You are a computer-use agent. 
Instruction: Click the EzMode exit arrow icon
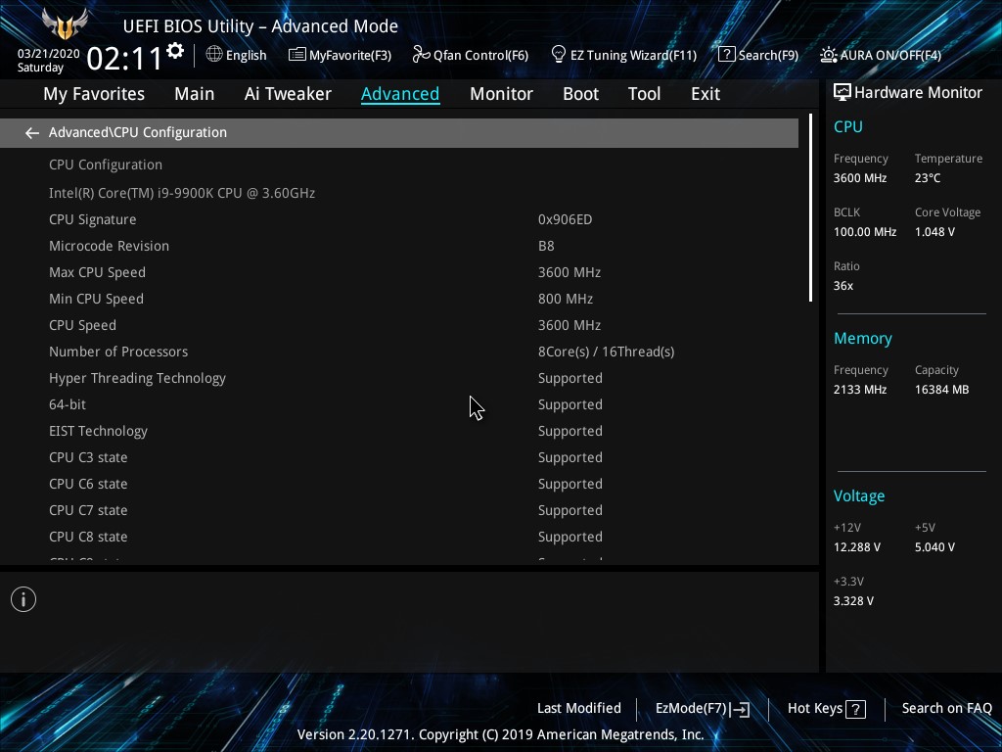(x=740, y=709)
